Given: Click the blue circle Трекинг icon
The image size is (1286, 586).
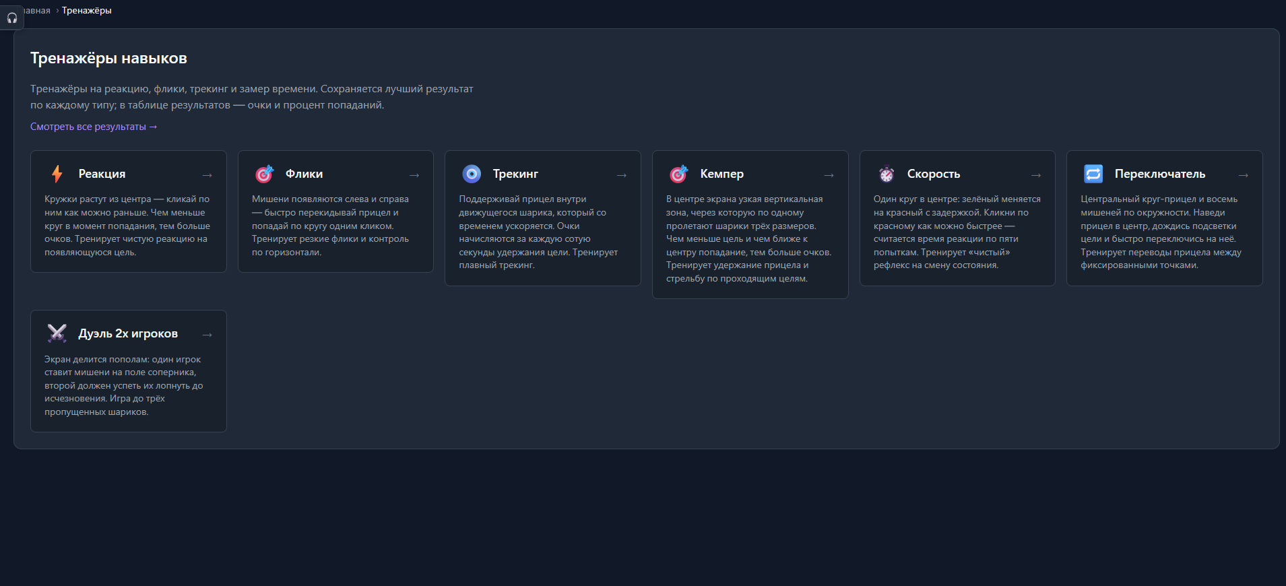Looking at the screenshot, I should 472,174.
